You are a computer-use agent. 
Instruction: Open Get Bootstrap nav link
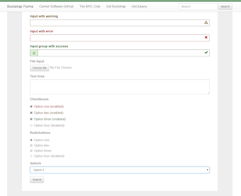click(116, 6)
